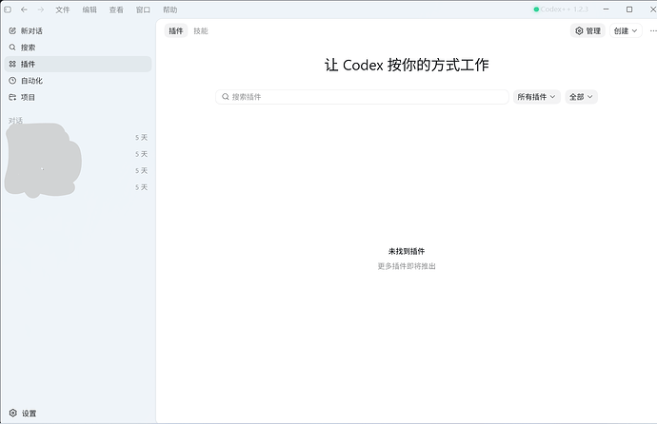The image size is (657, 424).
Task: Go forward with the right arrow
Action: pyautogui.click(x=41, y=10)
